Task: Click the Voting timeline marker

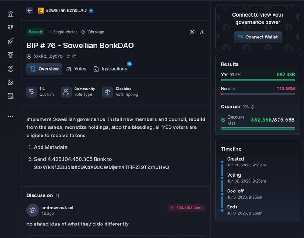Action: tap(222, 178)
